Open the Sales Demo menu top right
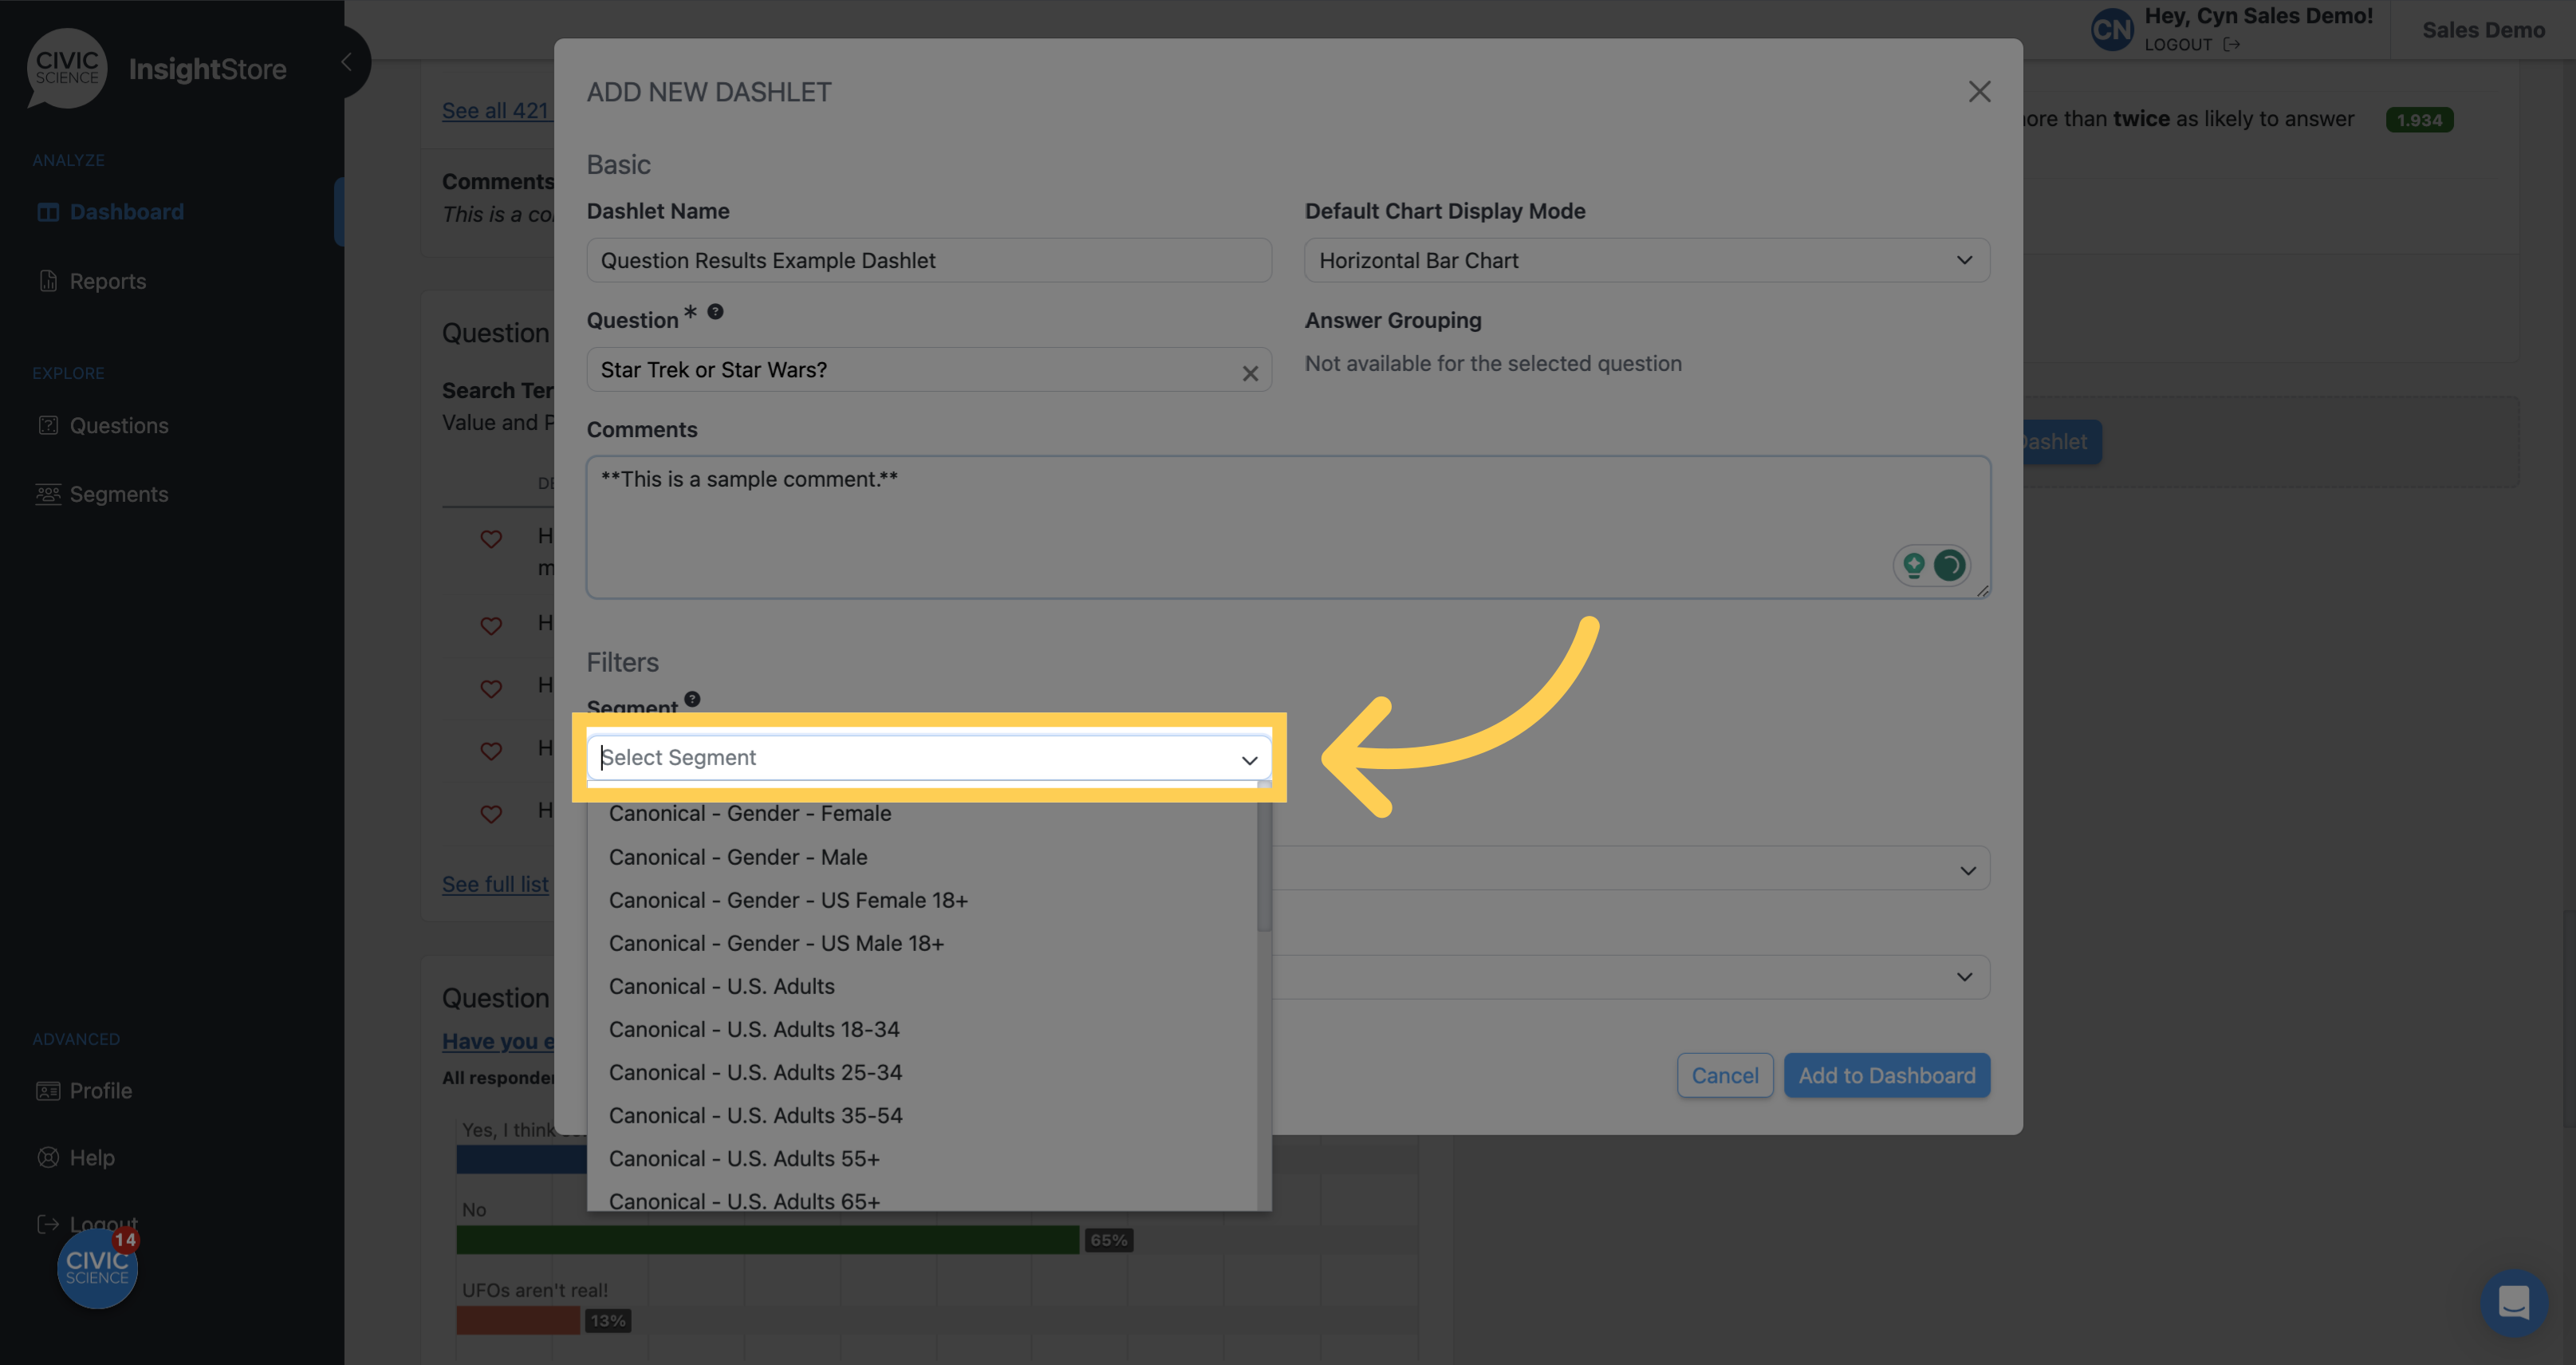This screenshot has width=2576, height=1365. [x=2484, y=30]
